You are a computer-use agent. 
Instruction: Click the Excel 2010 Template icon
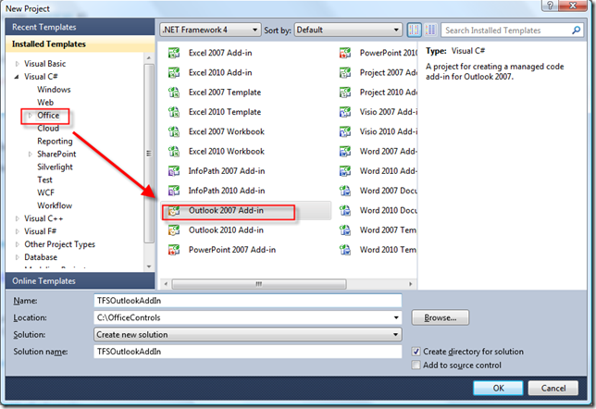coord(174,112)
